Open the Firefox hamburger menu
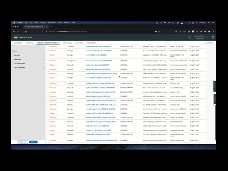 pos(213,32)
